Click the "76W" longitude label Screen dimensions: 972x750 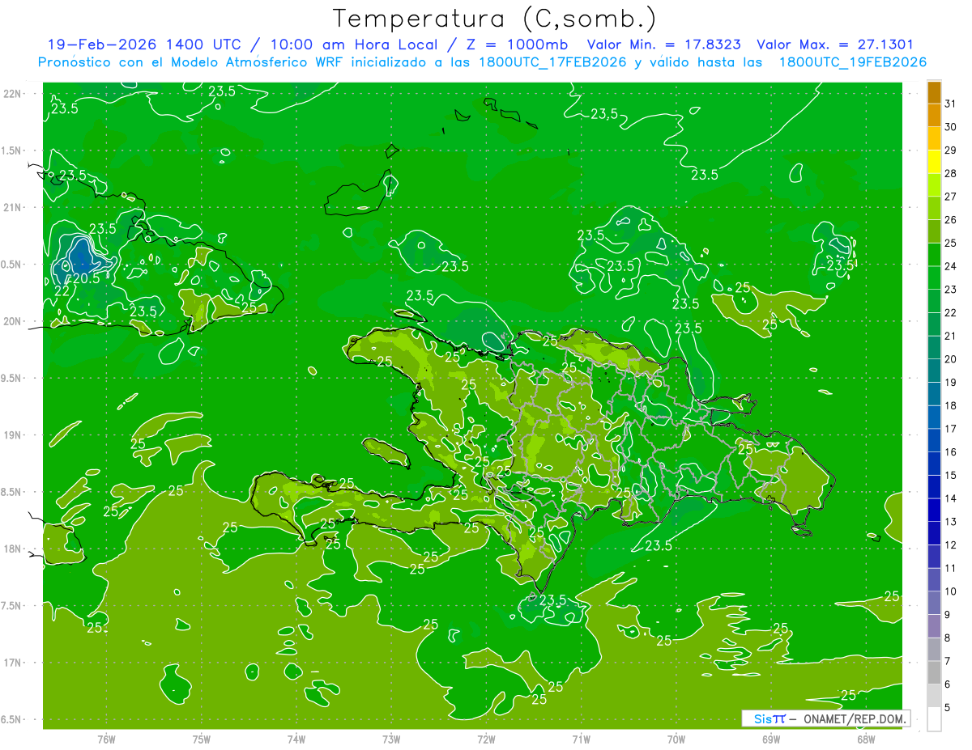coord(106,739)
